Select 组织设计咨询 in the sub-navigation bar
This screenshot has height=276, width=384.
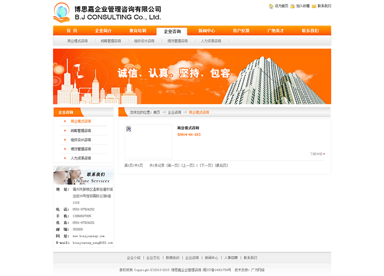[144, 41]
